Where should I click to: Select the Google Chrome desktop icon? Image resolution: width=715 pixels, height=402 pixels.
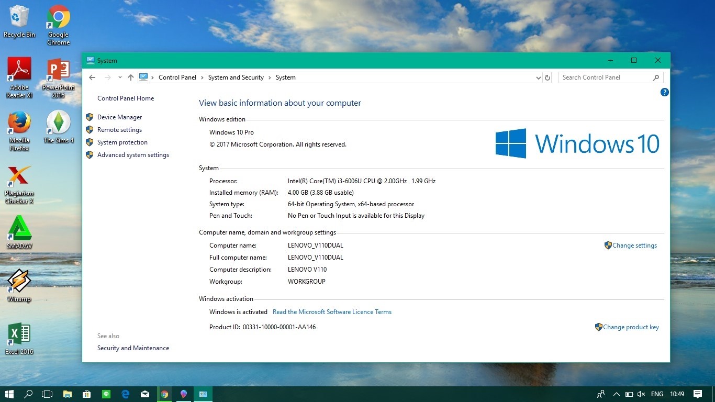pos(59,25)
